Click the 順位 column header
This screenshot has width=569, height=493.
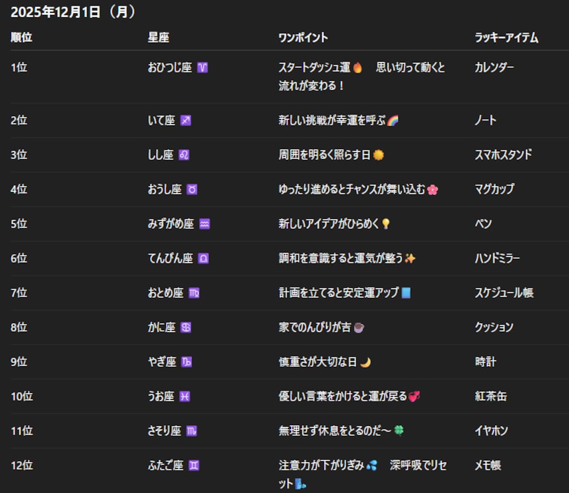tap(21, 38)
